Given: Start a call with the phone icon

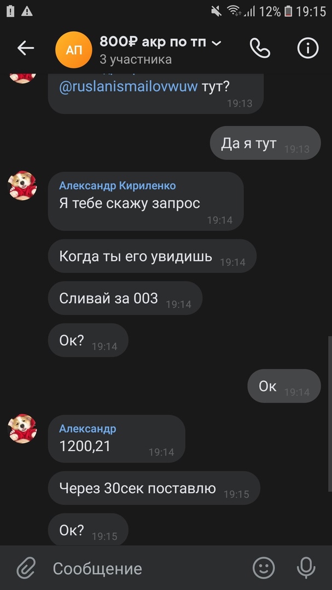Looking at the screenshot, I should [x=260, y=48].
